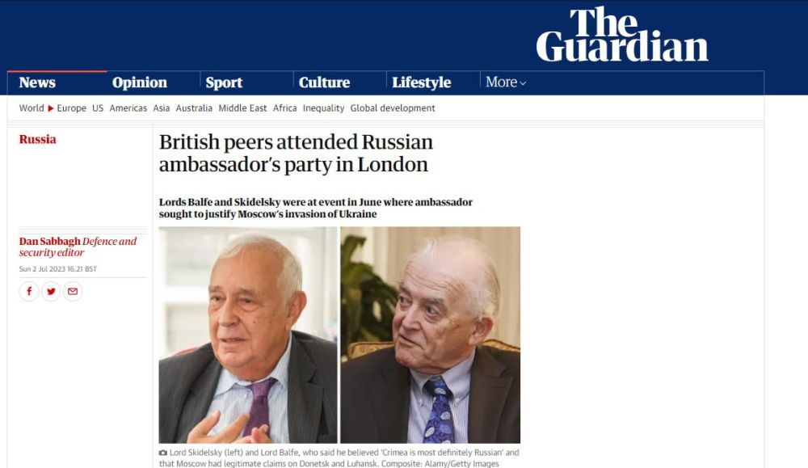The height and width of the screenshot is (468, 808).
Task: Click the photo of Lord Skidelsky
Action: pyautogui.click(x=248, y=335)
